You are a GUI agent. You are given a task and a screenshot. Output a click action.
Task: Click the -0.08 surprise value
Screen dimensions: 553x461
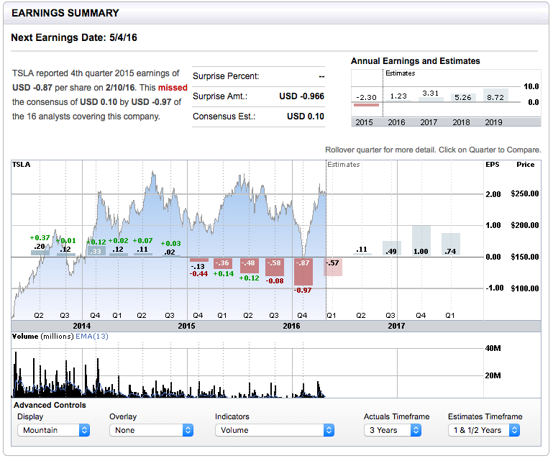point(275,281)
